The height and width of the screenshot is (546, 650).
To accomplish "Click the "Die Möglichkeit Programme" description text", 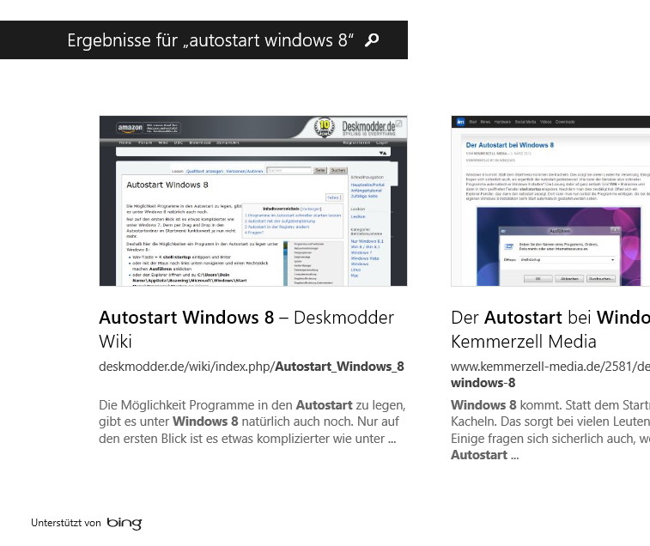I will point(252,422).
